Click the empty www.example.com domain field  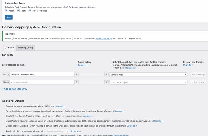tap(42, 82)
